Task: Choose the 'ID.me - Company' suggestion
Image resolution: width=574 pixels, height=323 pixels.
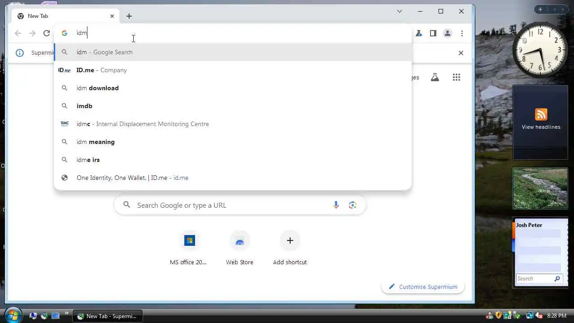Action: coord(233,70)
